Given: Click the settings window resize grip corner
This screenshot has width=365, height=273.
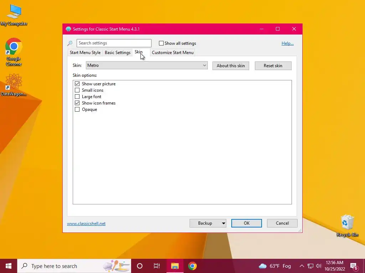Looking at the screenshot, I should click(x=300, y=230).
